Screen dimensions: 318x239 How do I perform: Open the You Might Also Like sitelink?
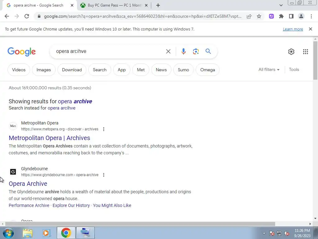[112, 205]
